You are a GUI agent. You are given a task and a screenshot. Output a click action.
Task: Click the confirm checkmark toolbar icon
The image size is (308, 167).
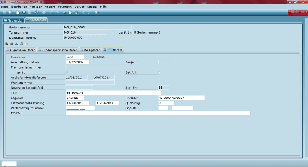[x=5, y=13]
